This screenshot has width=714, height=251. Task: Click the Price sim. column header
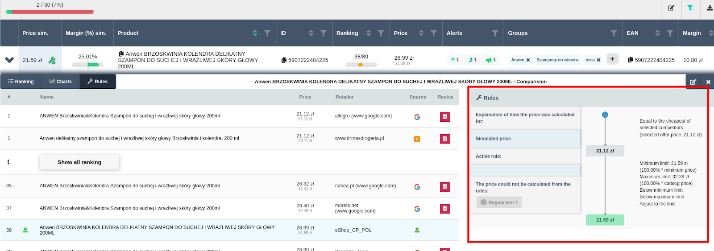[x=35, y=33]
